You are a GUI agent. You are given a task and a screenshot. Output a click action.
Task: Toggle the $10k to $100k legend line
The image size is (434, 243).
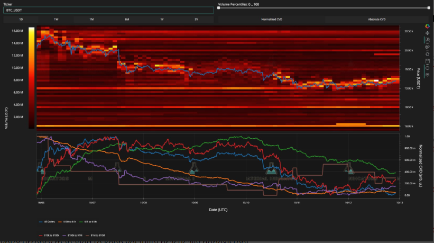(x=49, y=235)
